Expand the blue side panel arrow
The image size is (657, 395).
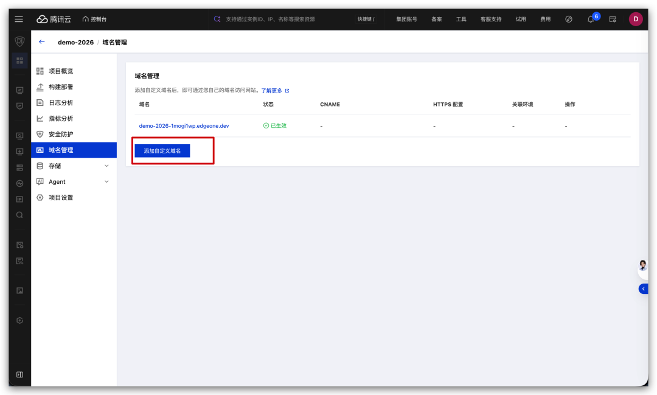pyautogui.click(x=643, y=289)
